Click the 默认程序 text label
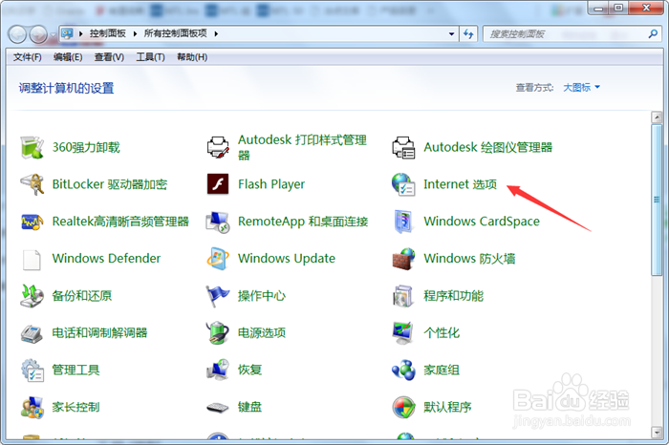 447,407
